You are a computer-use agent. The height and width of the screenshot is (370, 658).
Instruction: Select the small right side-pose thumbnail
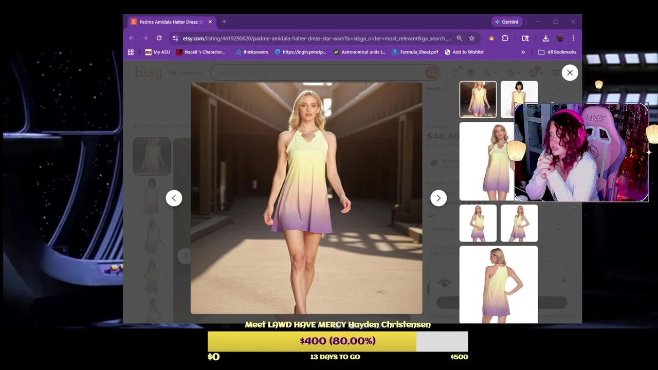(x=519, y=223)
